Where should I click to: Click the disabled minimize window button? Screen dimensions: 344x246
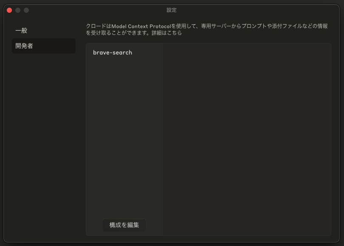pyautogui.click(x=18, y=10)
